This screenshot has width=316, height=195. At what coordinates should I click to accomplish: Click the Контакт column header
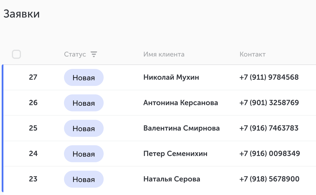tap(253, 54)
